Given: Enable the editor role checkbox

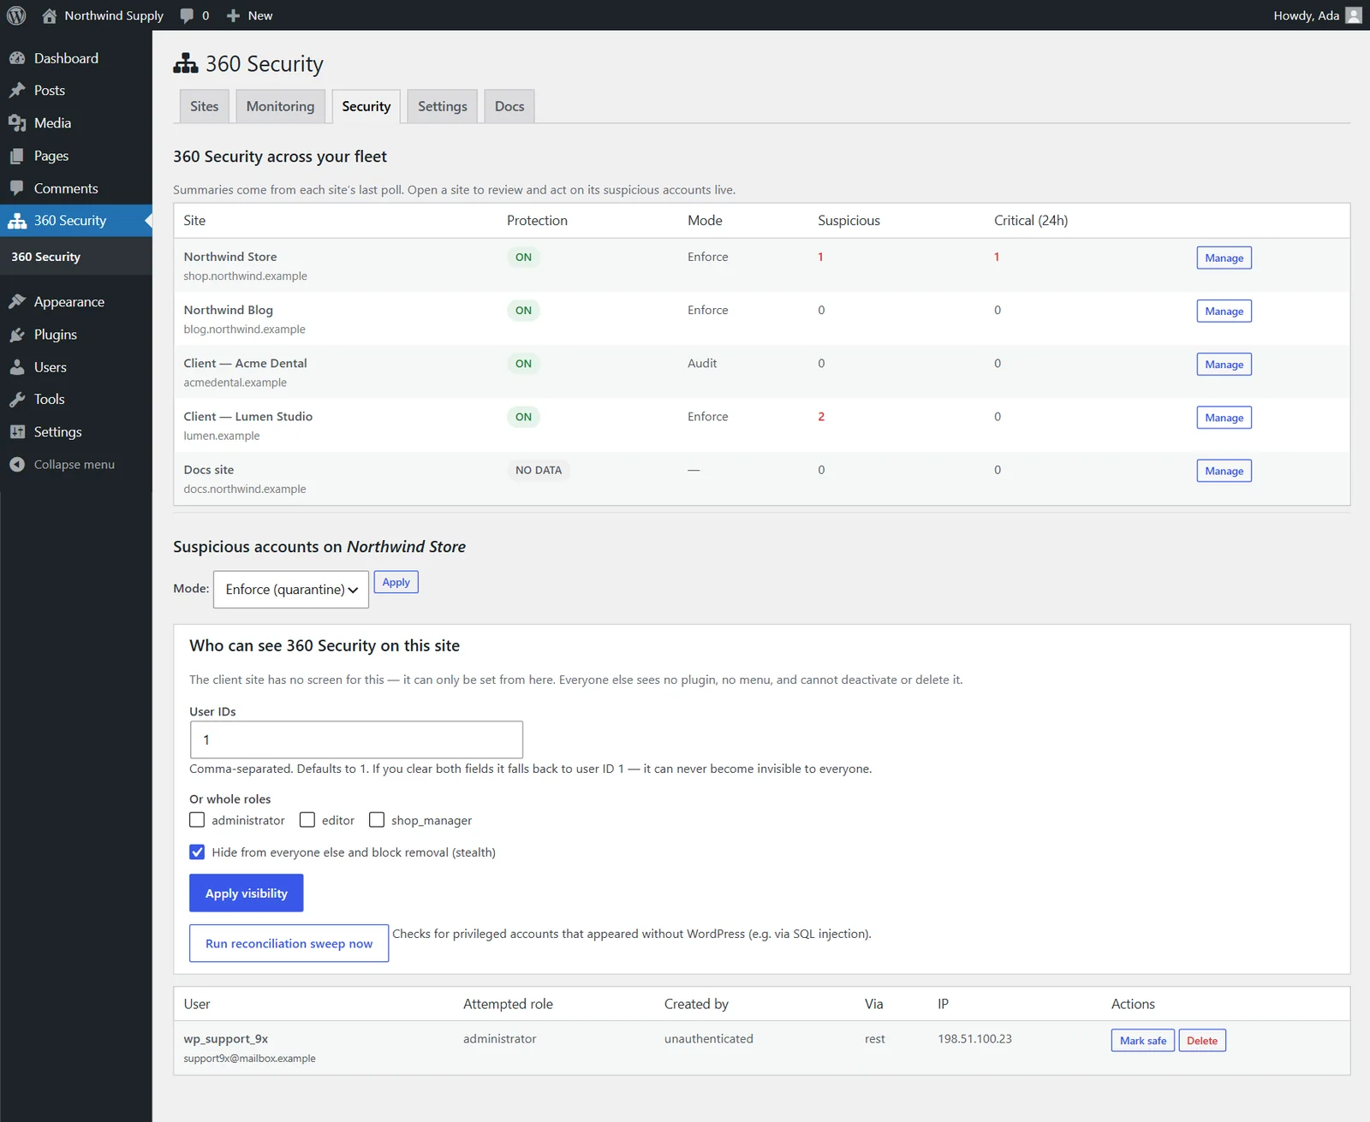Looking at the screenshot, I should [307, 820].
